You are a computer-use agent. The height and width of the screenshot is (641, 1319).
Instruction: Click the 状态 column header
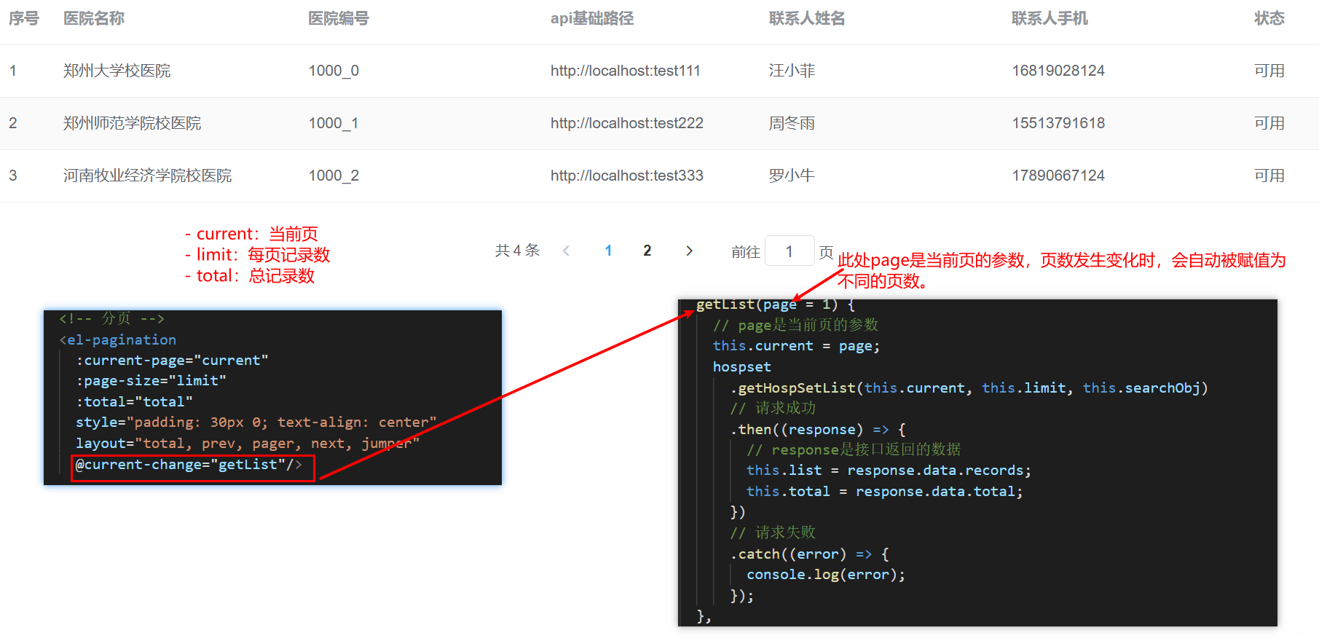click(x=1269, y=18)
